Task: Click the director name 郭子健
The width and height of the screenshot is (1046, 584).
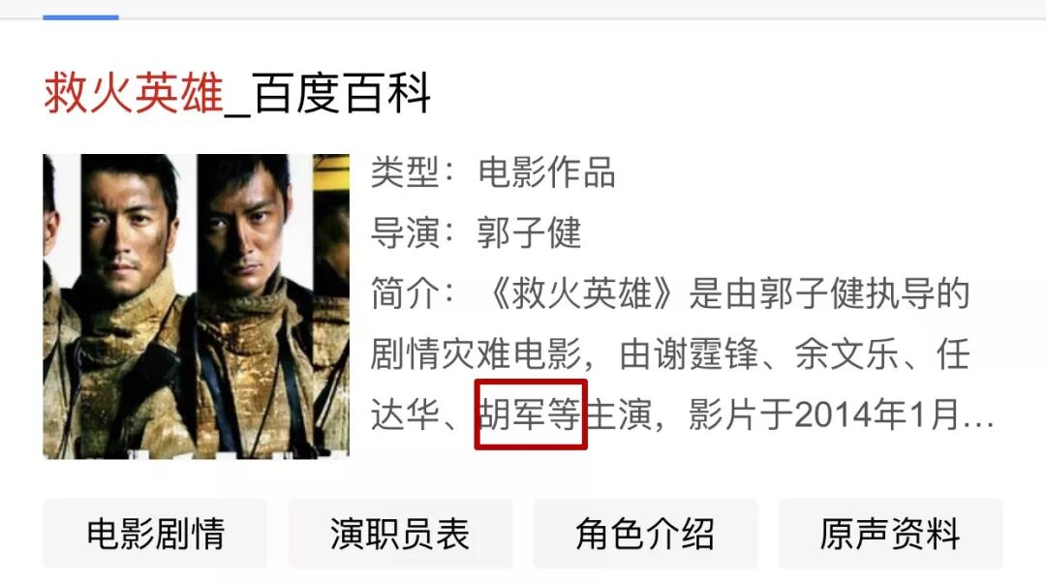Action: click(x=529, y=233)
